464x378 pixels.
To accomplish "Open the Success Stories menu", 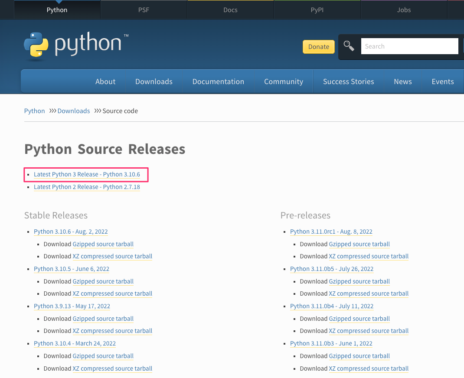I will 348,81.
